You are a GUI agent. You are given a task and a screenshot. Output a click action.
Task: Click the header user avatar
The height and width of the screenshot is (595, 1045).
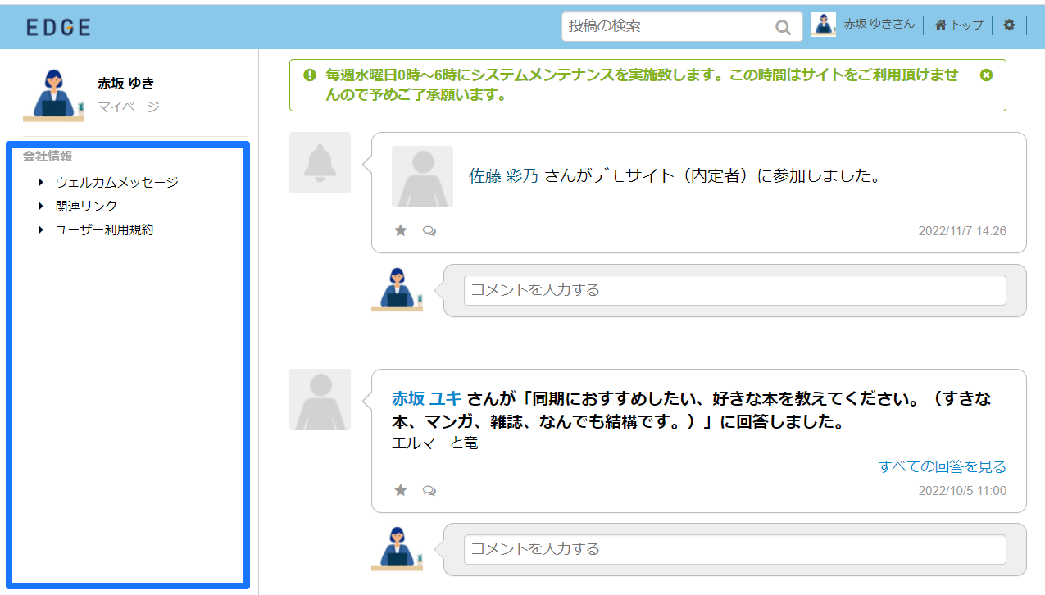(x=824, y=25)
